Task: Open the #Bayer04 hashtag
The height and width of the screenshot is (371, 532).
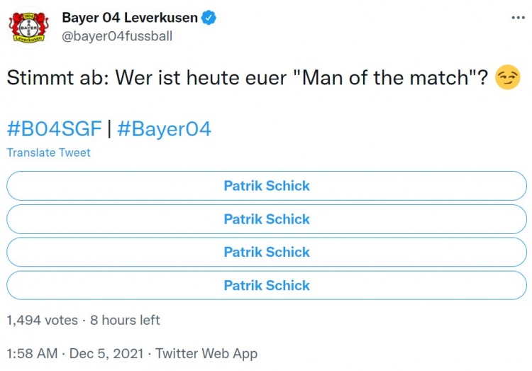Action: coord(165,129)
